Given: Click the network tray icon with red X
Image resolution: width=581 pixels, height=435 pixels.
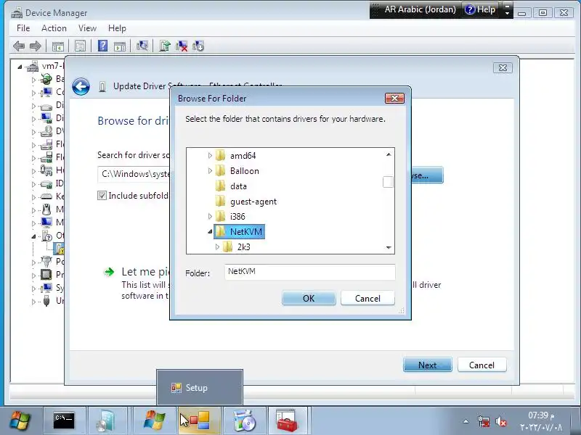Looking at the screenshot, I should pyautogui.click(x=483, y=421).
